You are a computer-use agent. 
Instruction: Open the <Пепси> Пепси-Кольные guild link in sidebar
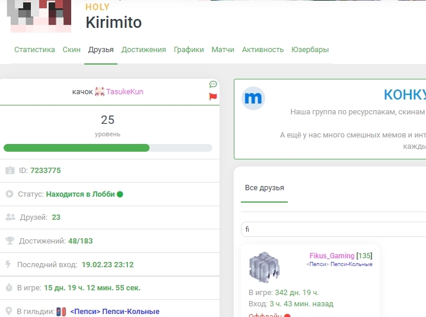point(115,311)
